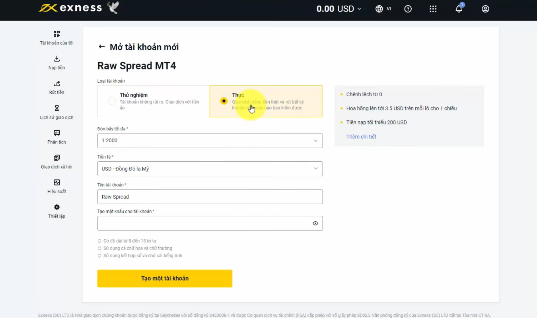Show password with the eye icon
This screenshot has width=537, height=318.
[x=315, y=223]
